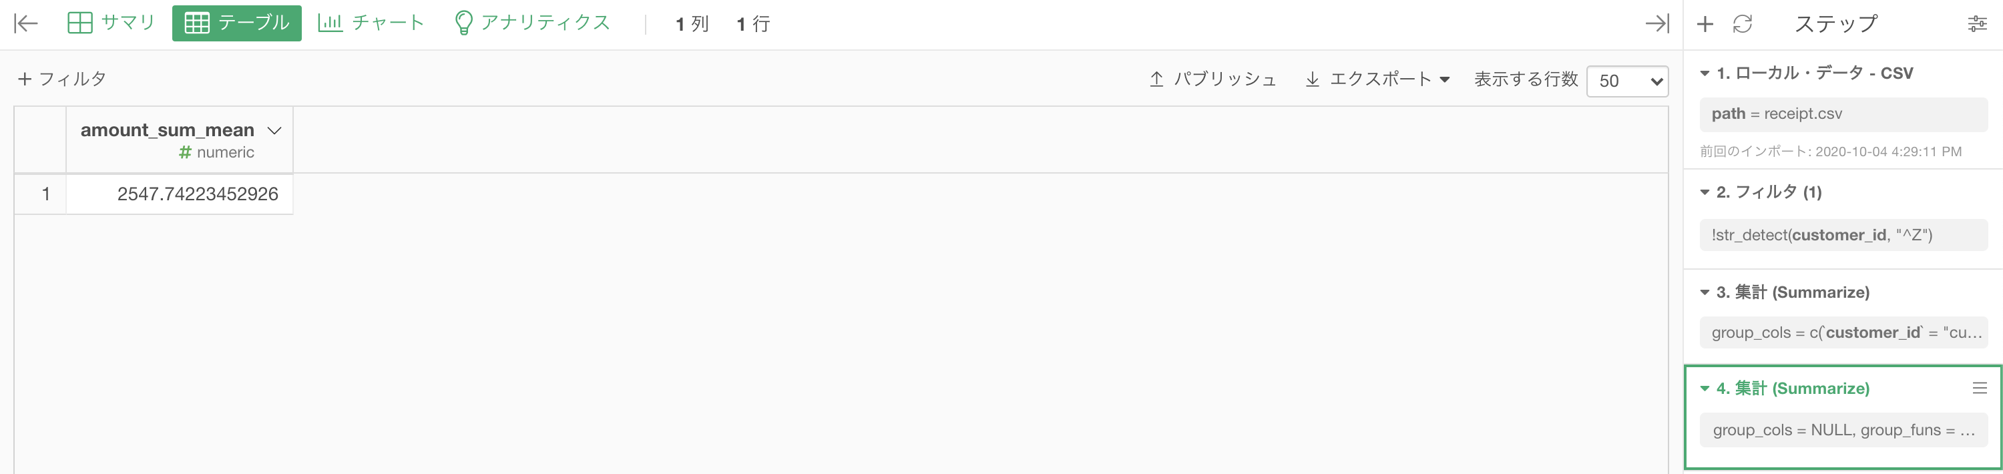Open the hamburger menu of step 4 Summarize
Screen dimensions: 2003x474
pos(1980,388)
